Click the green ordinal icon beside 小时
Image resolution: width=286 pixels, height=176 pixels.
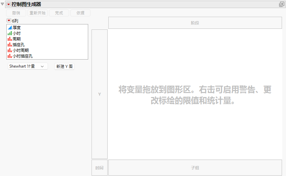(x=10, y=33)
